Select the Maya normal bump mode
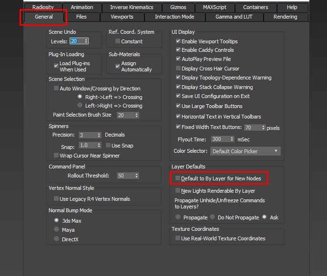 coord(57,230)
